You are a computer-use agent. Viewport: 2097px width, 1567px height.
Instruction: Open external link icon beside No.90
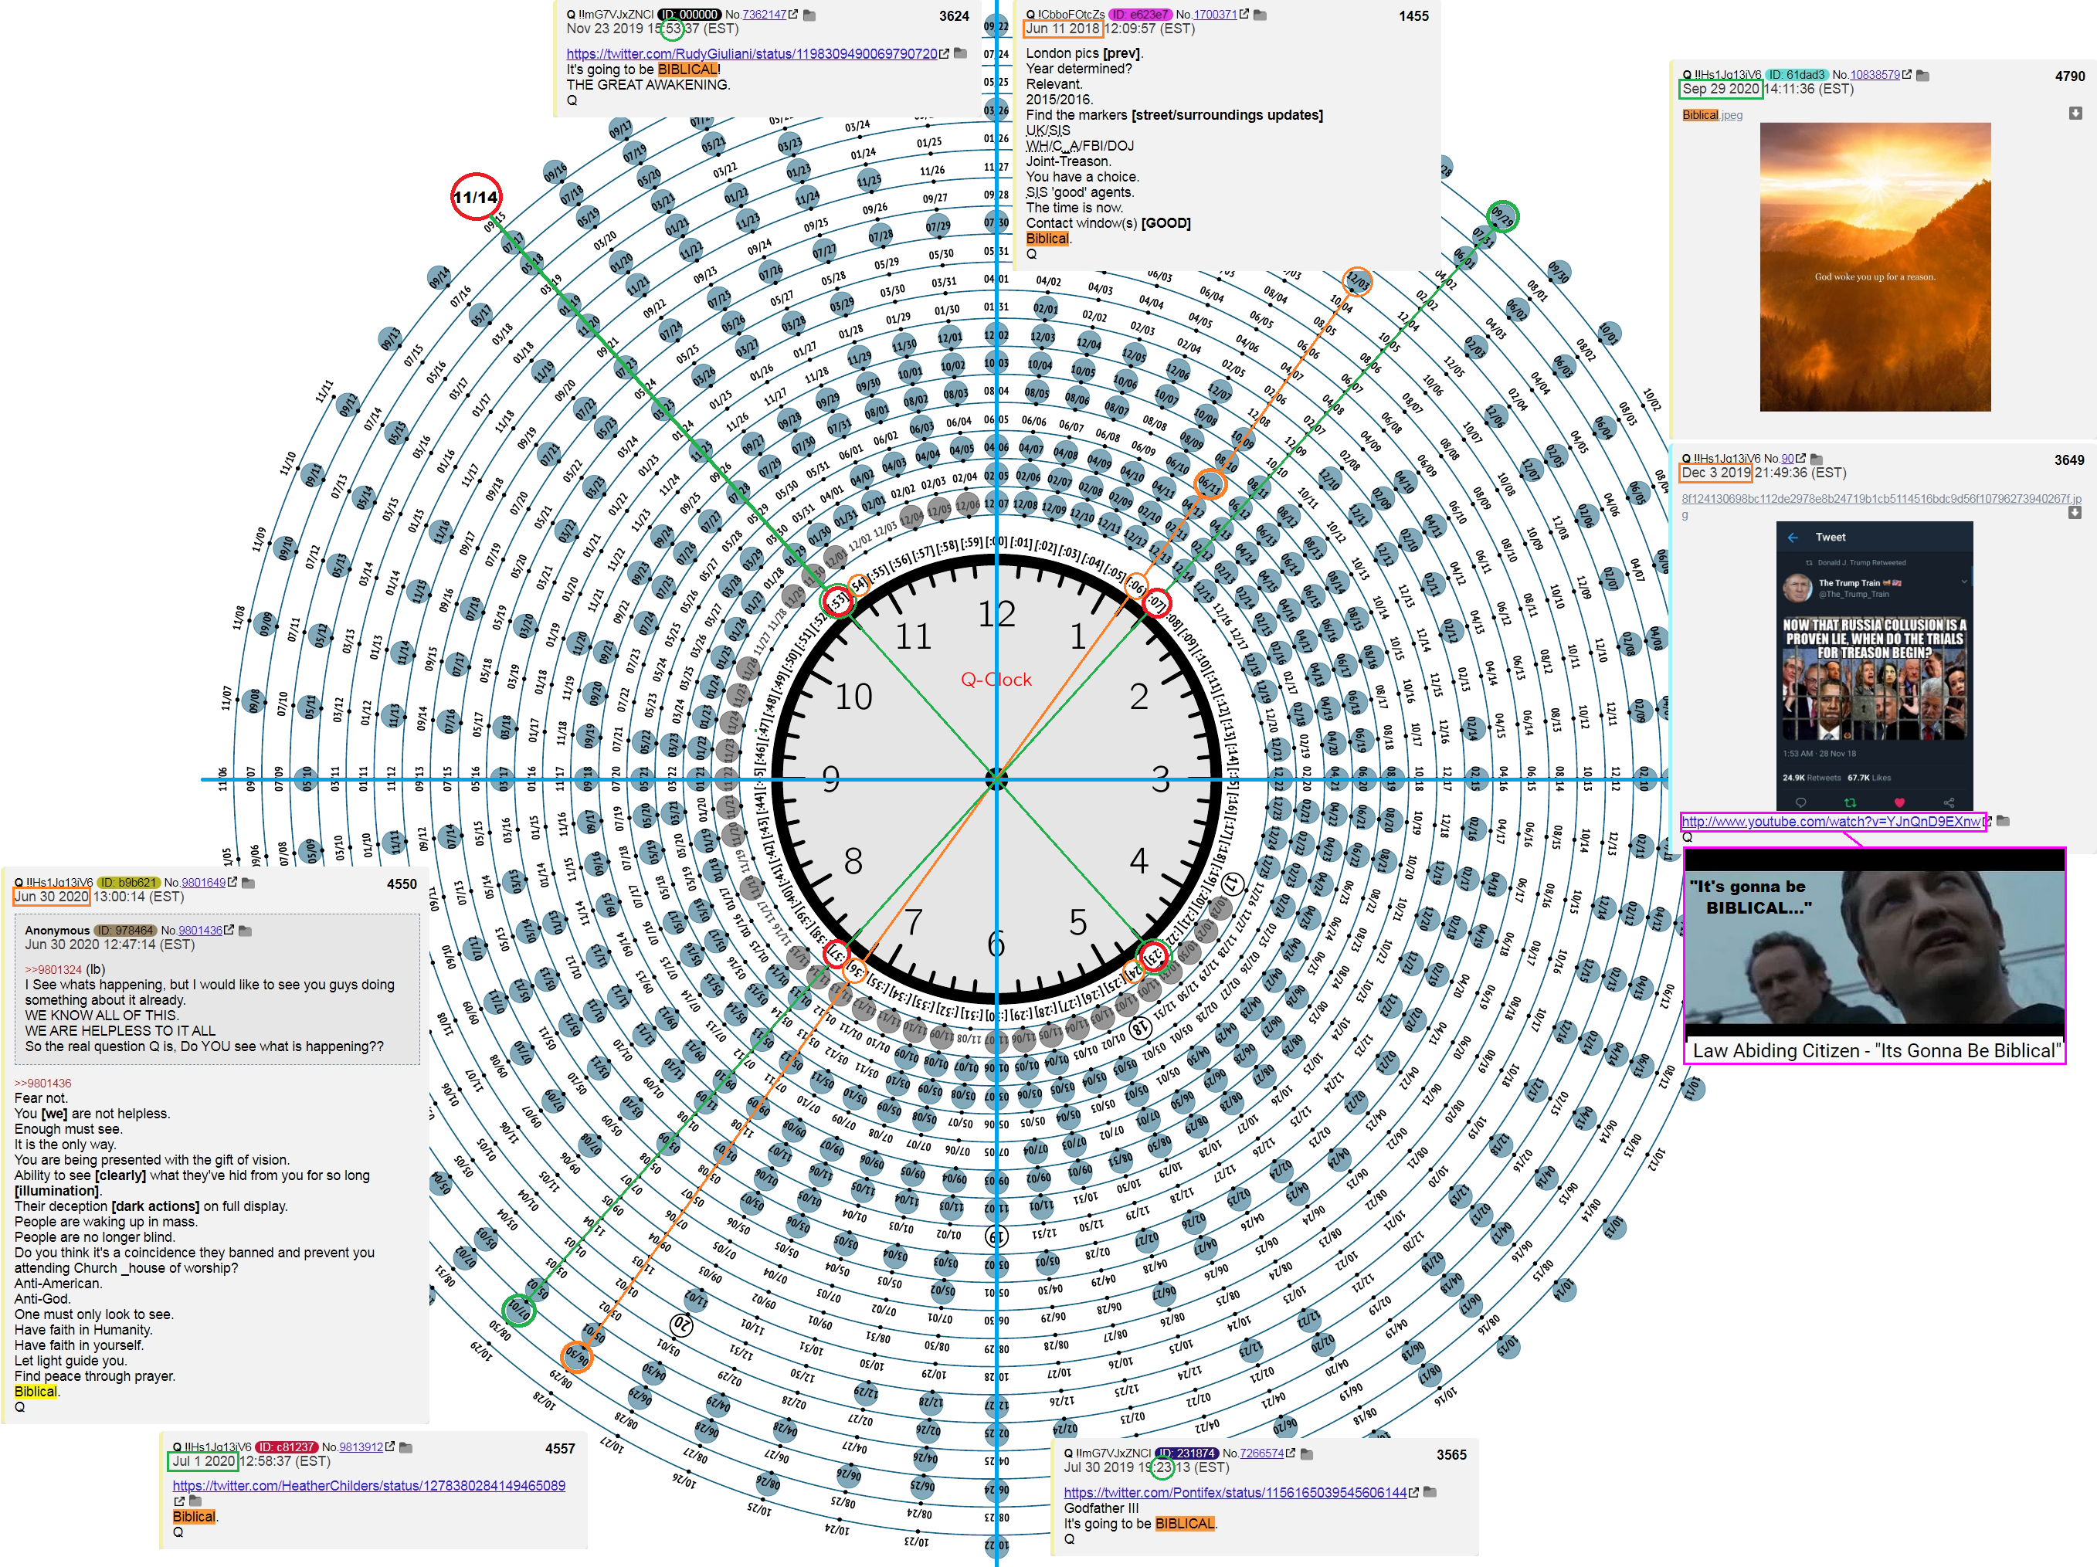pos(1800,458)
